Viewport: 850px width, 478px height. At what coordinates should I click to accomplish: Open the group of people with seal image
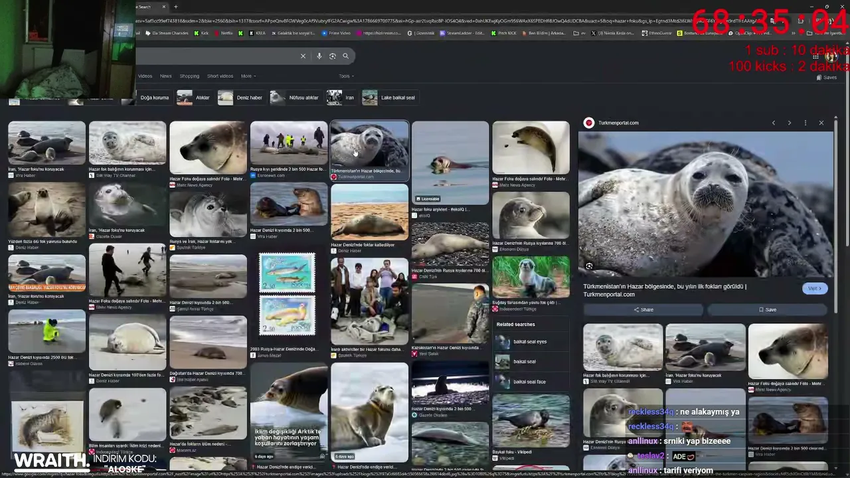(369, 301)
